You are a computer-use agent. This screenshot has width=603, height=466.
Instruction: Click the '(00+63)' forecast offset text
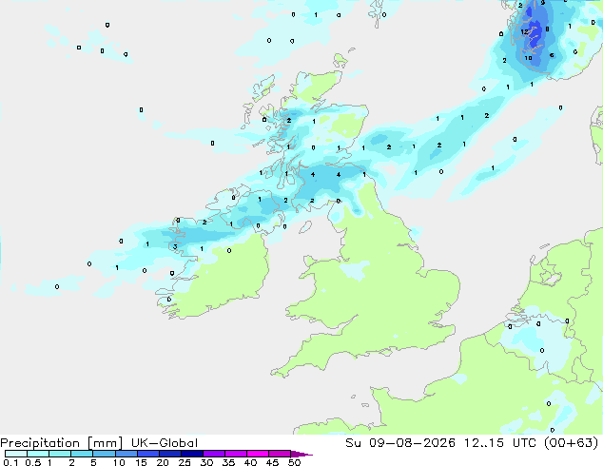click(572, 443)
